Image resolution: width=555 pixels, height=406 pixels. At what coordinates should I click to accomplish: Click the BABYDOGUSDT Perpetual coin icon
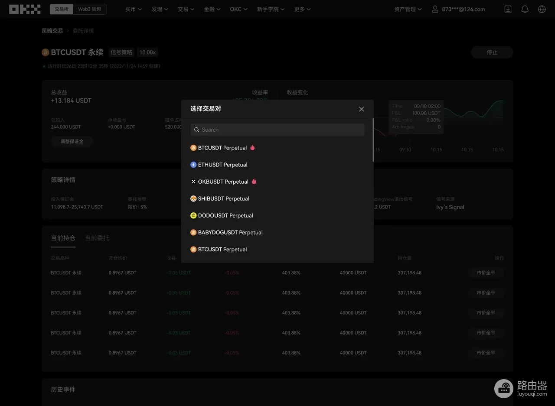pos(193,232)
